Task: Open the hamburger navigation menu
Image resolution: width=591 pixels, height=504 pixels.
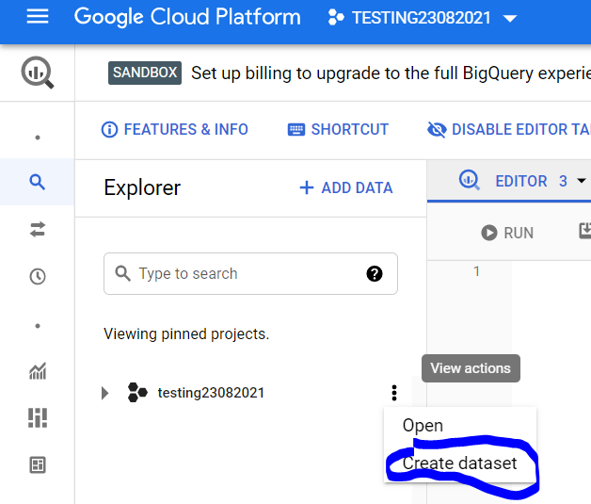Action: (x=38, y=18)
